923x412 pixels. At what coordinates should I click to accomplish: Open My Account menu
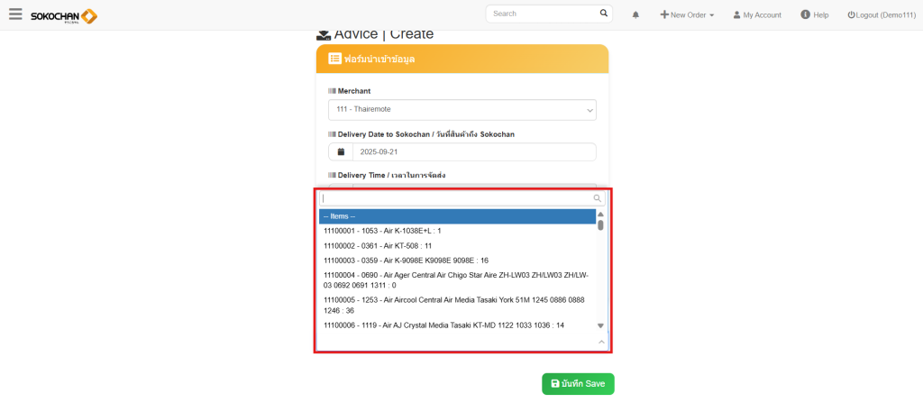(x=756, y=15)
